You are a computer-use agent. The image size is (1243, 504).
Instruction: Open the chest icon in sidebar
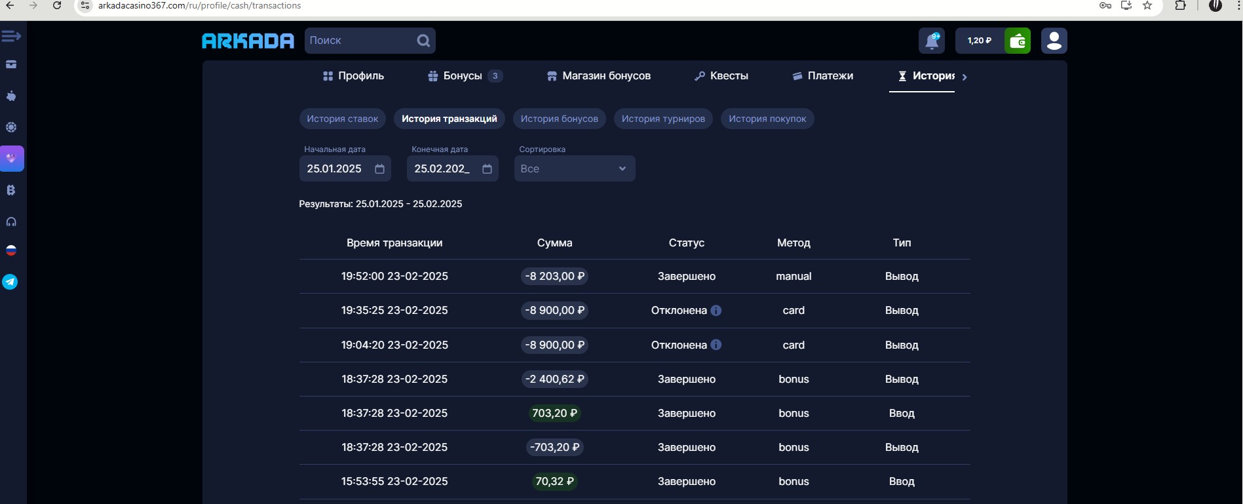pyautogui.click(x=11, y=64)
